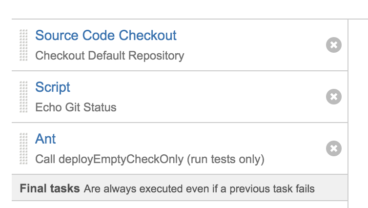The height and width of the screenshot is (208, 368).
Task: Remove the Ant task
Action: click(x=333, y=148)
